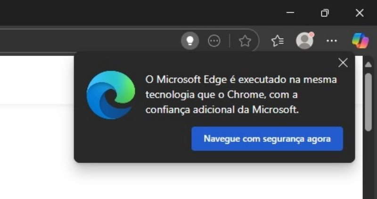This screenshot has height=199, width=377.
Task: Open the circled three-dots icon in address bar
Action: (214, 41)
